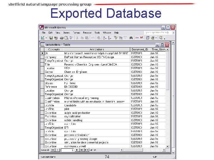214x160 pixels.
Task: Open the Edit menu
Action: 51,33
